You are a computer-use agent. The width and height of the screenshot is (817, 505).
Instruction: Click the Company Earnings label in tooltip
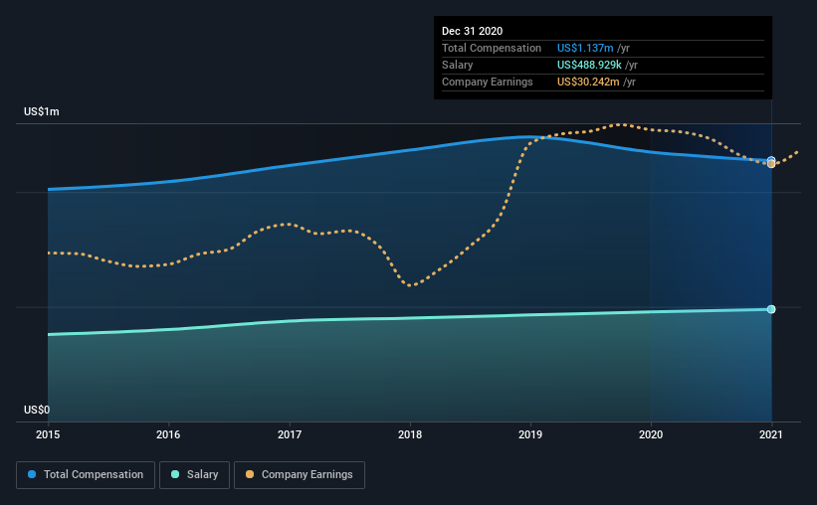[488, 83]
